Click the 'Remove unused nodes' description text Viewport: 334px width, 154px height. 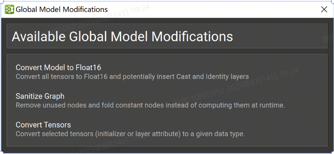tap(151, 105)
